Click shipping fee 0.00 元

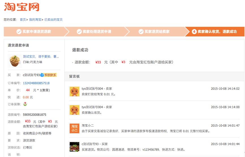point(28,97)
